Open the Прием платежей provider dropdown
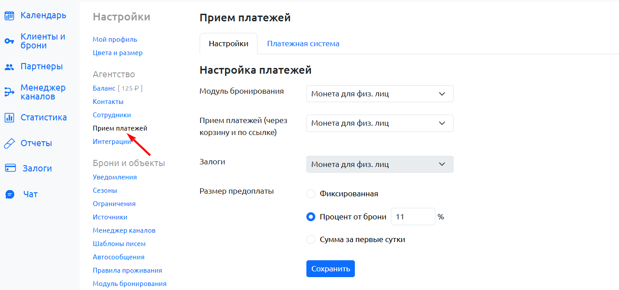The height and width of the screenshot is (290, 619). 380,123
